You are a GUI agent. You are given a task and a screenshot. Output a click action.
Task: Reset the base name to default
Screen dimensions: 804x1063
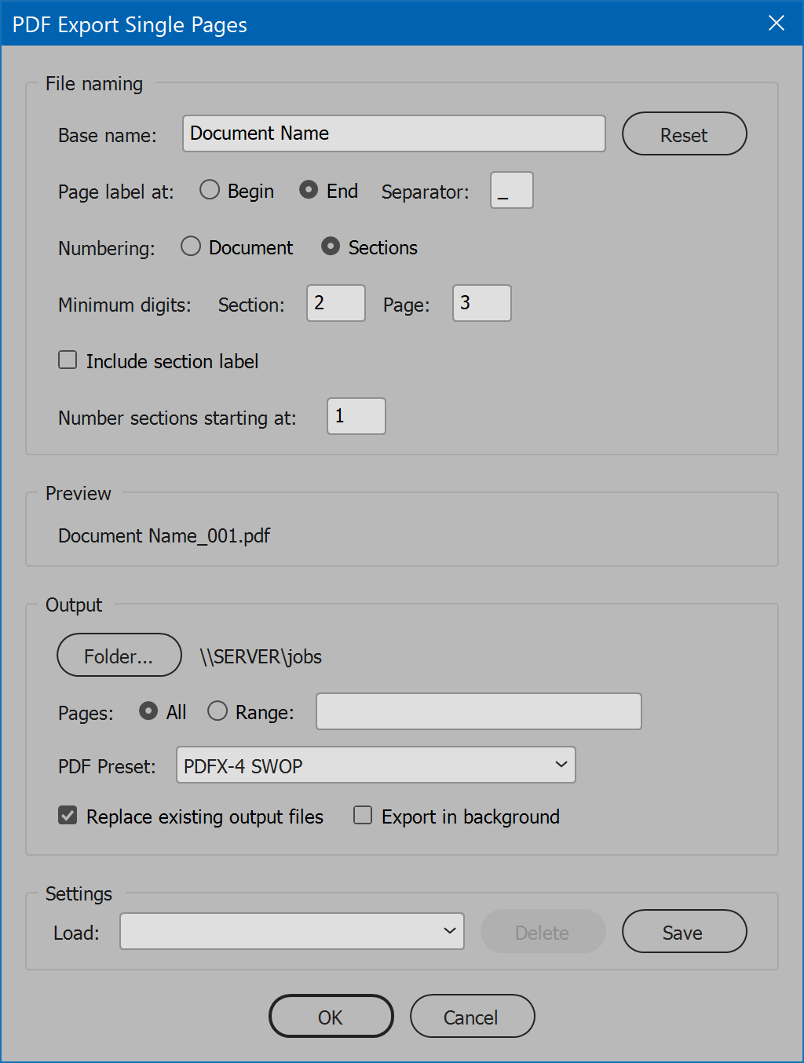pyautogui.click(x=683, y=133)
